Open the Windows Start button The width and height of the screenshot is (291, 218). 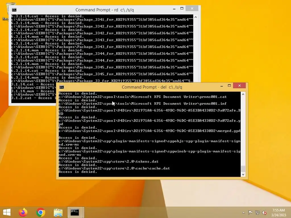pyautogui.click(x=7, y=212)
